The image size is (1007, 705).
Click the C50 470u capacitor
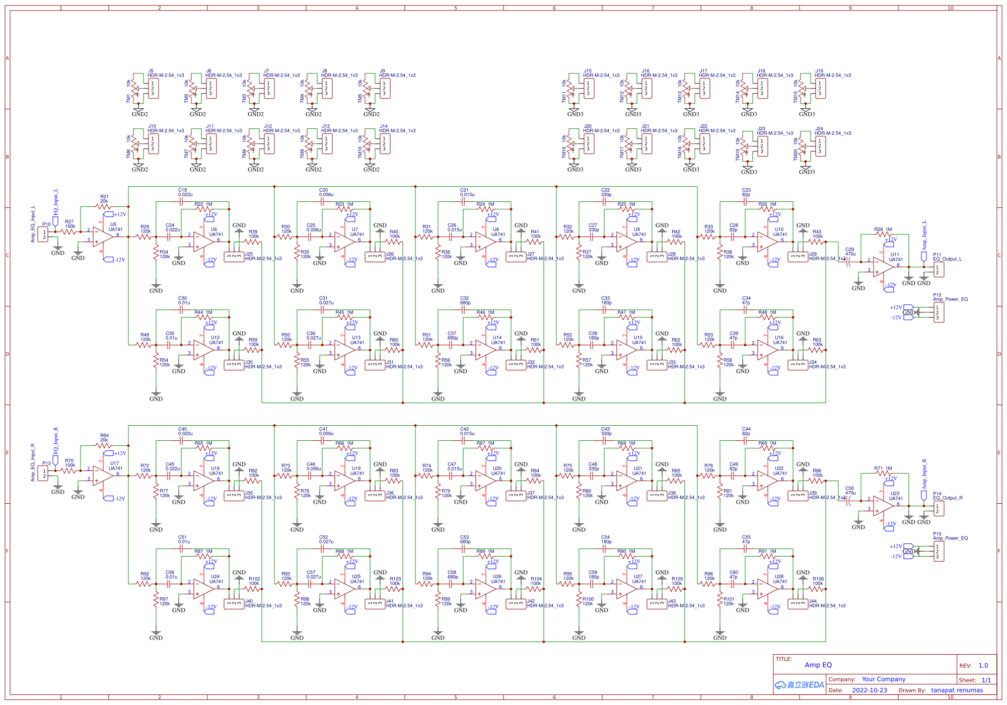tap(849, 501)
